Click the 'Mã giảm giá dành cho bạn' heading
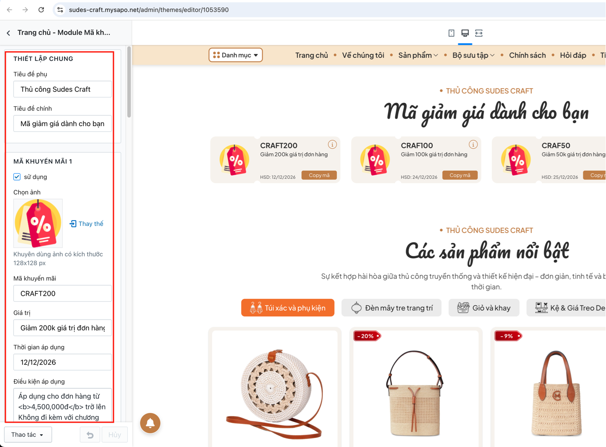The width and height of the screenshot is (606, 447). click(x=487, y=112)
